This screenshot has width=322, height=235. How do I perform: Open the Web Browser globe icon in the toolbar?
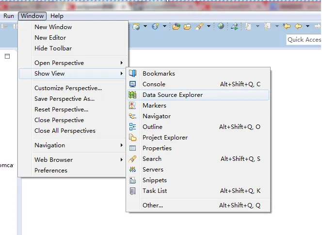click(x=221, y=26)
